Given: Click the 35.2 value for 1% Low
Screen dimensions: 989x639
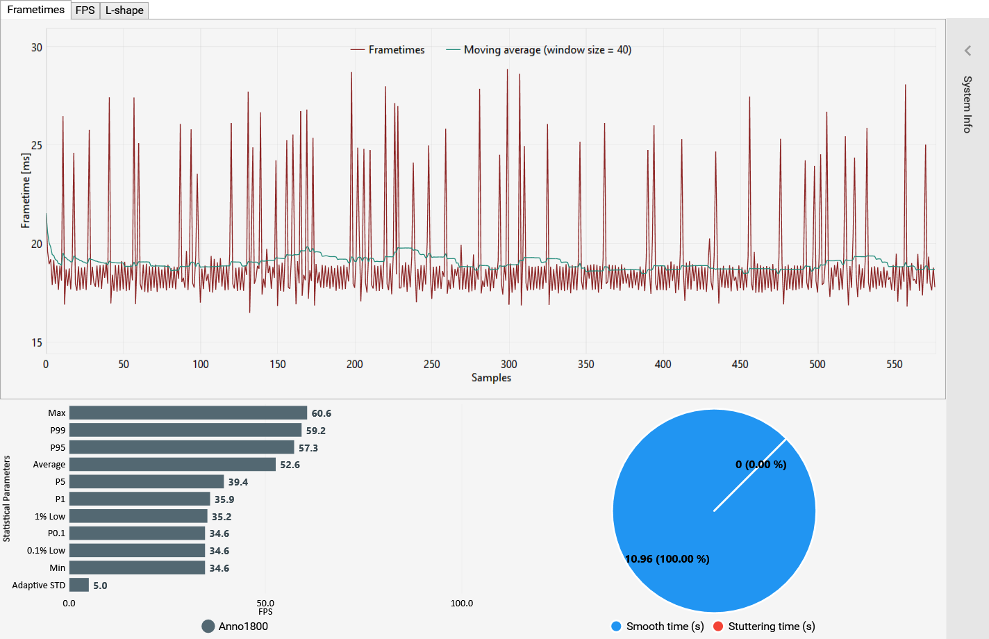Looking at the screenshot, I should 222,517.
